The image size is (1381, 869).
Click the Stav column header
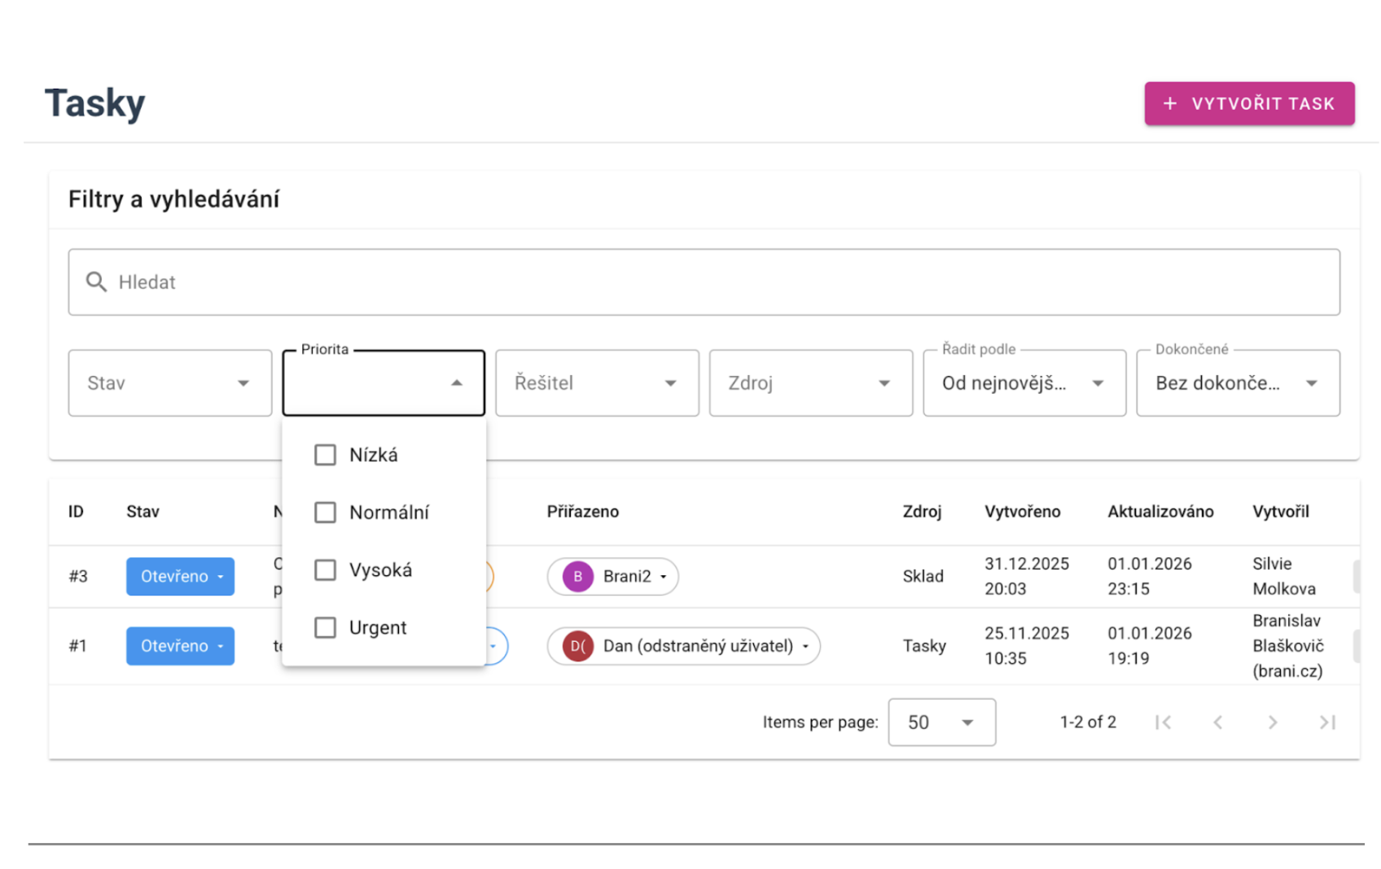point(142,512)
